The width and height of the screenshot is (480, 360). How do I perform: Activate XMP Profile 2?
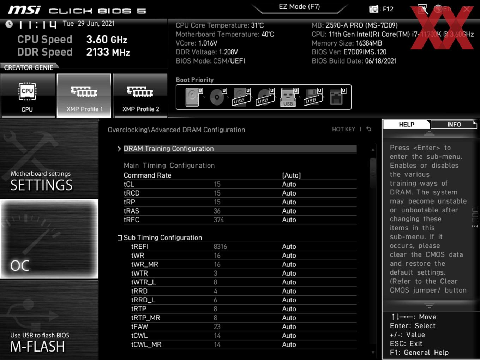click(x=140, y=96)
